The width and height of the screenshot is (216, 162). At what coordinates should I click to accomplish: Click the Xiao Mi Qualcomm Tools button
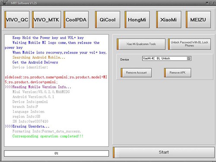pyautogui.click(x=141, y=44)
